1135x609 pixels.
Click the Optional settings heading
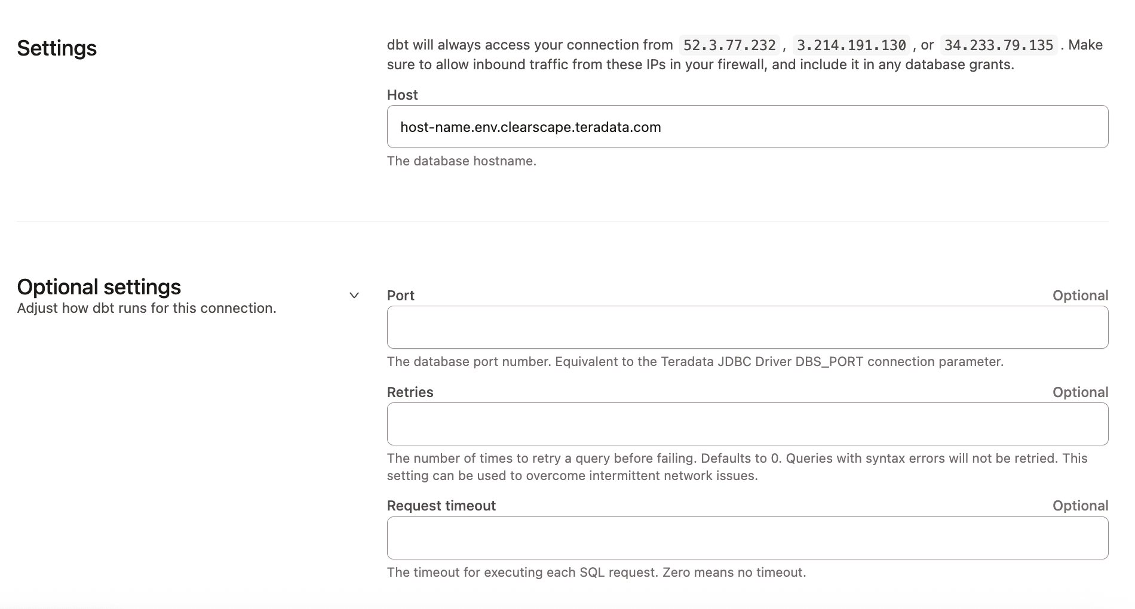point(99,287)
